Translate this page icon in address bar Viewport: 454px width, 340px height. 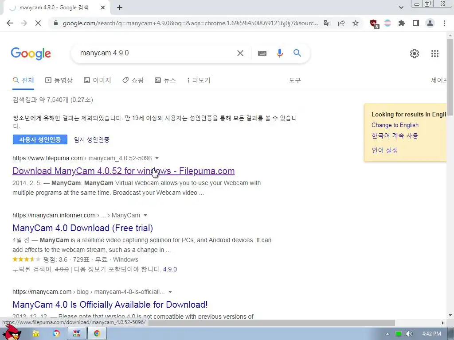[x=327, y=23]
